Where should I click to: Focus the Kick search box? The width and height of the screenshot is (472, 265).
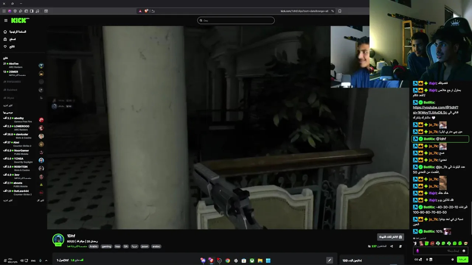click(236, 20)
